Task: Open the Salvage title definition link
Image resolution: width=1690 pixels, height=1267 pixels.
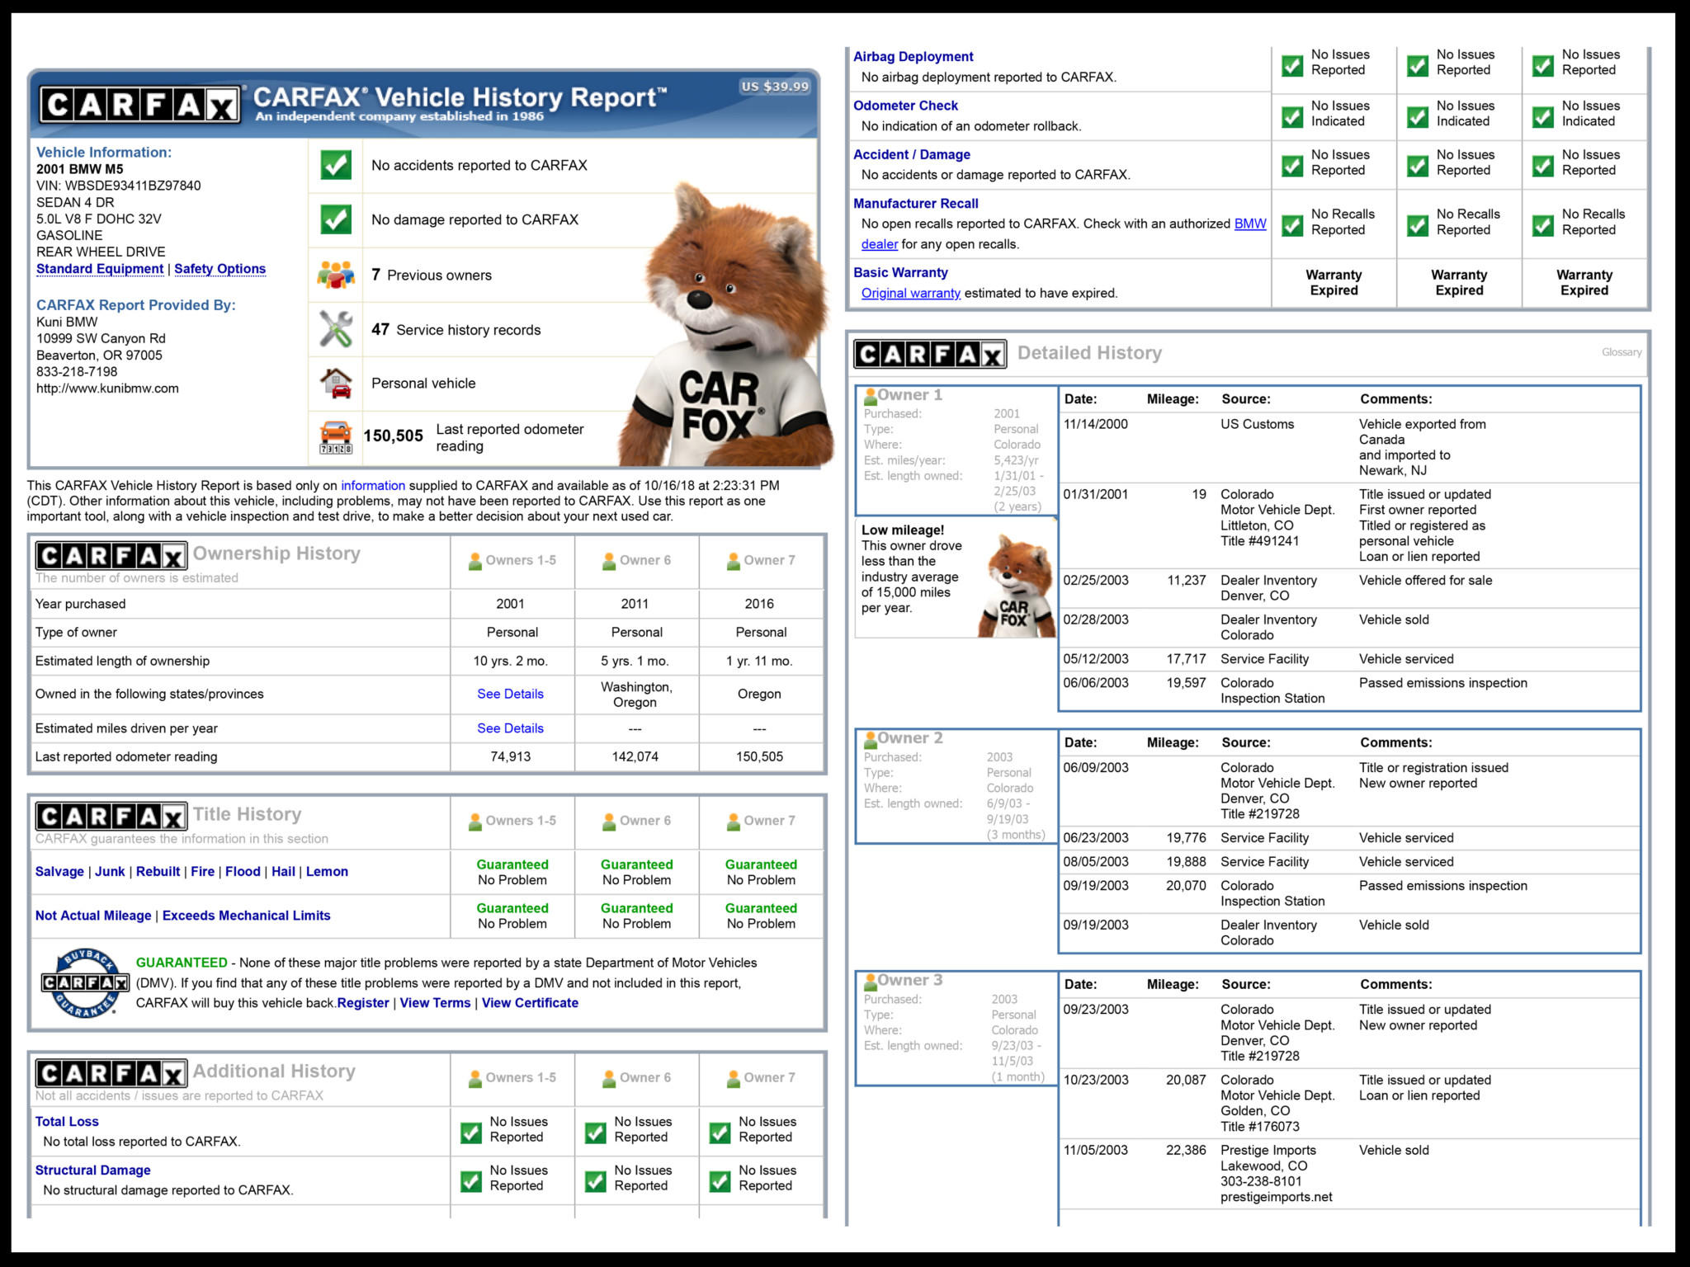Action: 59,872
